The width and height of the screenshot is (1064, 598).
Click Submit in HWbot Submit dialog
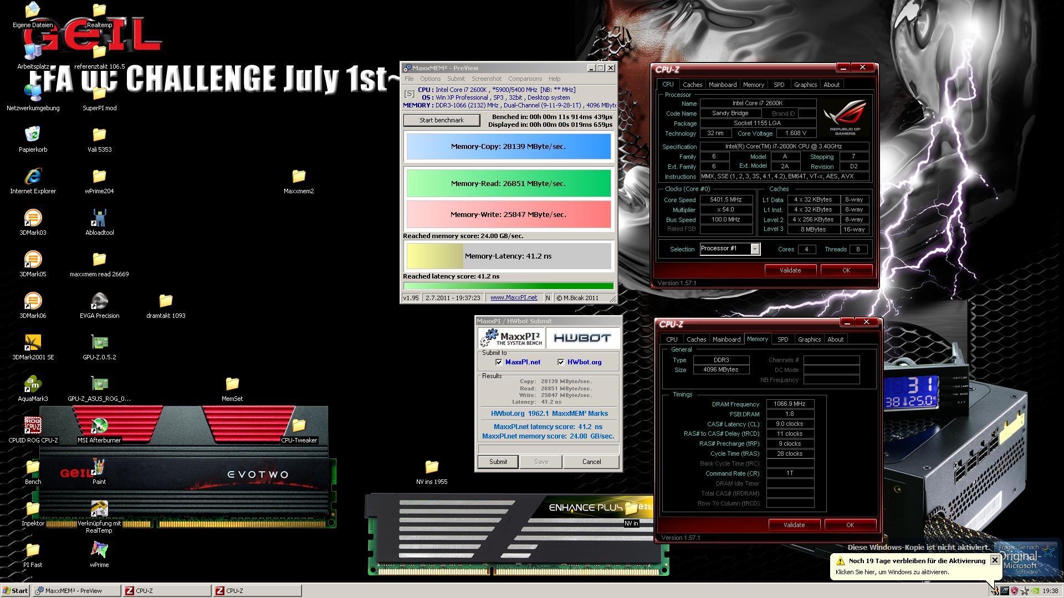coord(498,462)
